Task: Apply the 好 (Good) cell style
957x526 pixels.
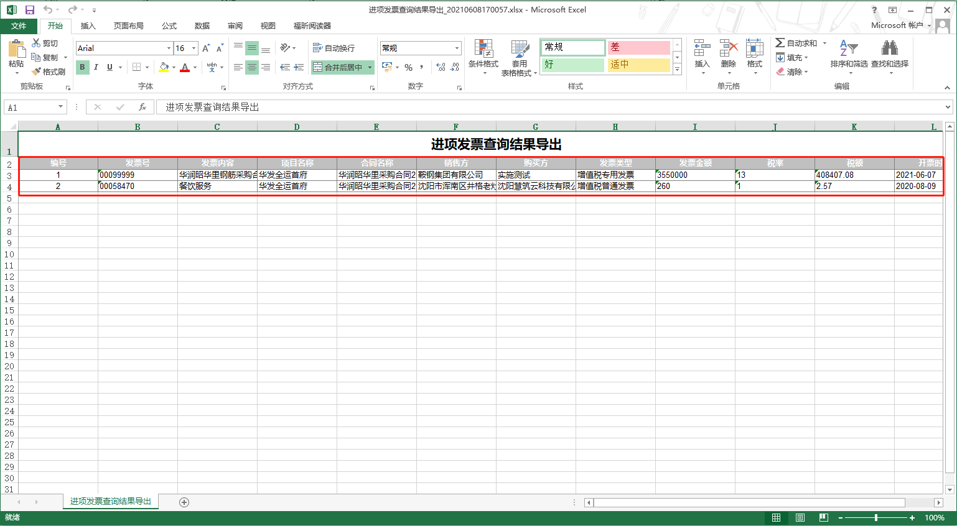Action: pyautogui.click(x=572, y=64)
